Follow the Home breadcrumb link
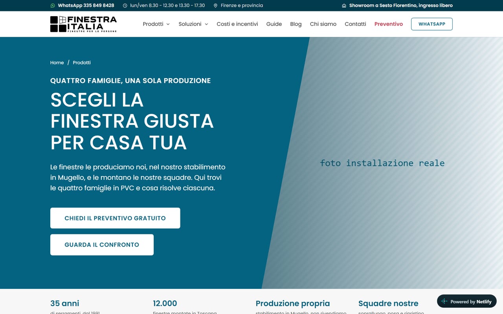Image resolution: width=503 pixels, height=314 pixels. coord(57,62)
